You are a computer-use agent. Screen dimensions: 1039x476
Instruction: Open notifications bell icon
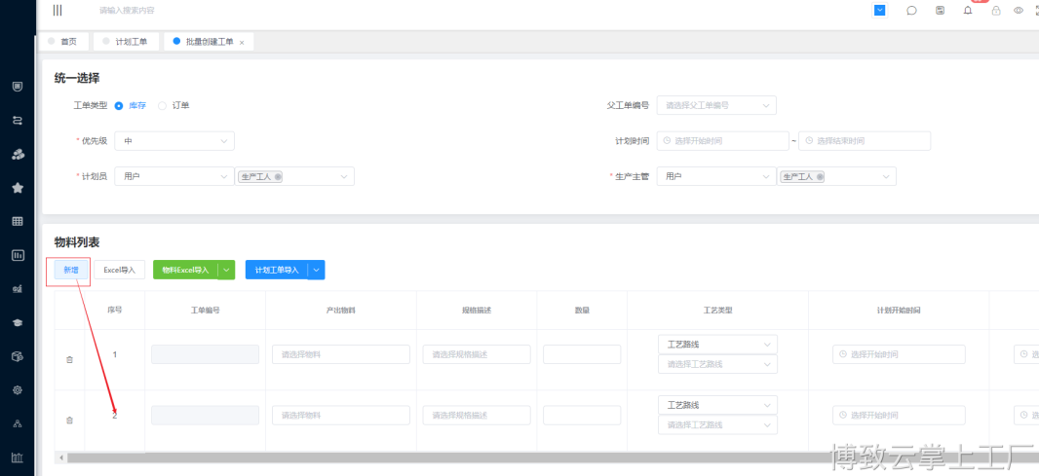click(x=968, y=11)
